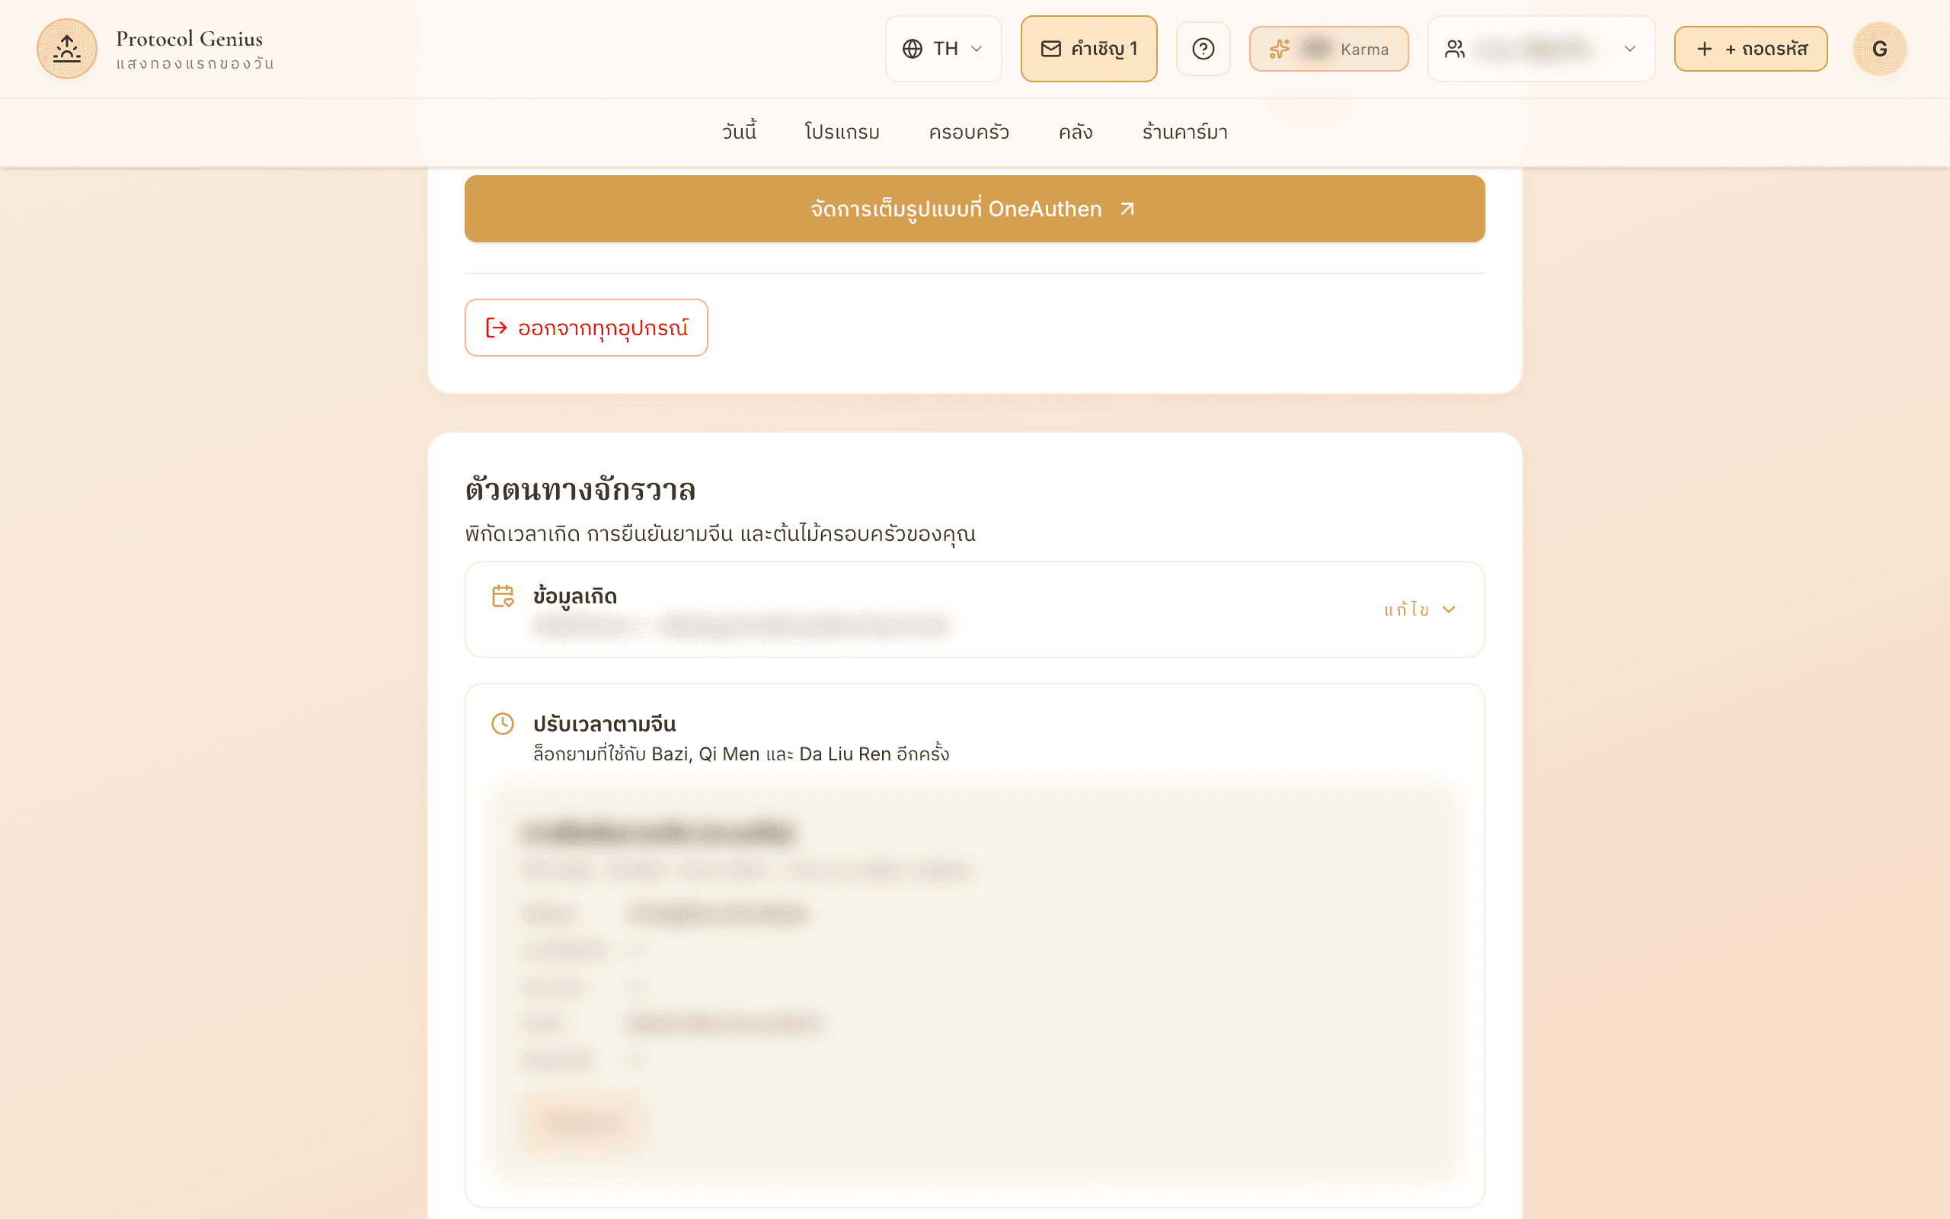Click the clock icon next to ปรับเวลาตามจีน
Screen dimensions: 1950x1219
(503, 724)
